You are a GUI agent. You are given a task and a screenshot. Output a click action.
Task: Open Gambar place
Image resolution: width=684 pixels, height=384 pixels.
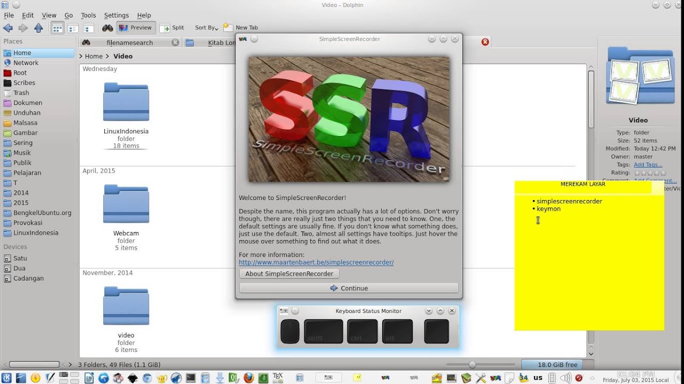pyautogui.click(x=38, y=133)
